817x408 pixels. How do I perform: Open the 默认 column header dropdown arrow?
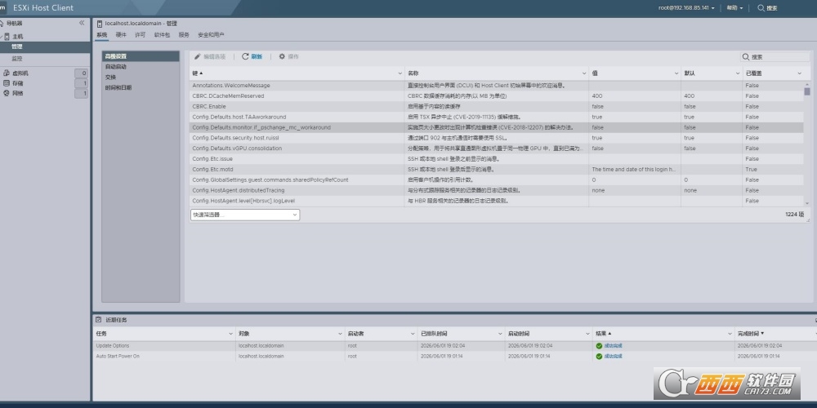738,73
